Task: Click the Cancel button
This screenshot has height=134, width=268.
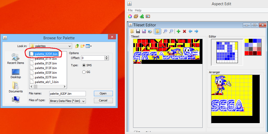Action: 103,100
